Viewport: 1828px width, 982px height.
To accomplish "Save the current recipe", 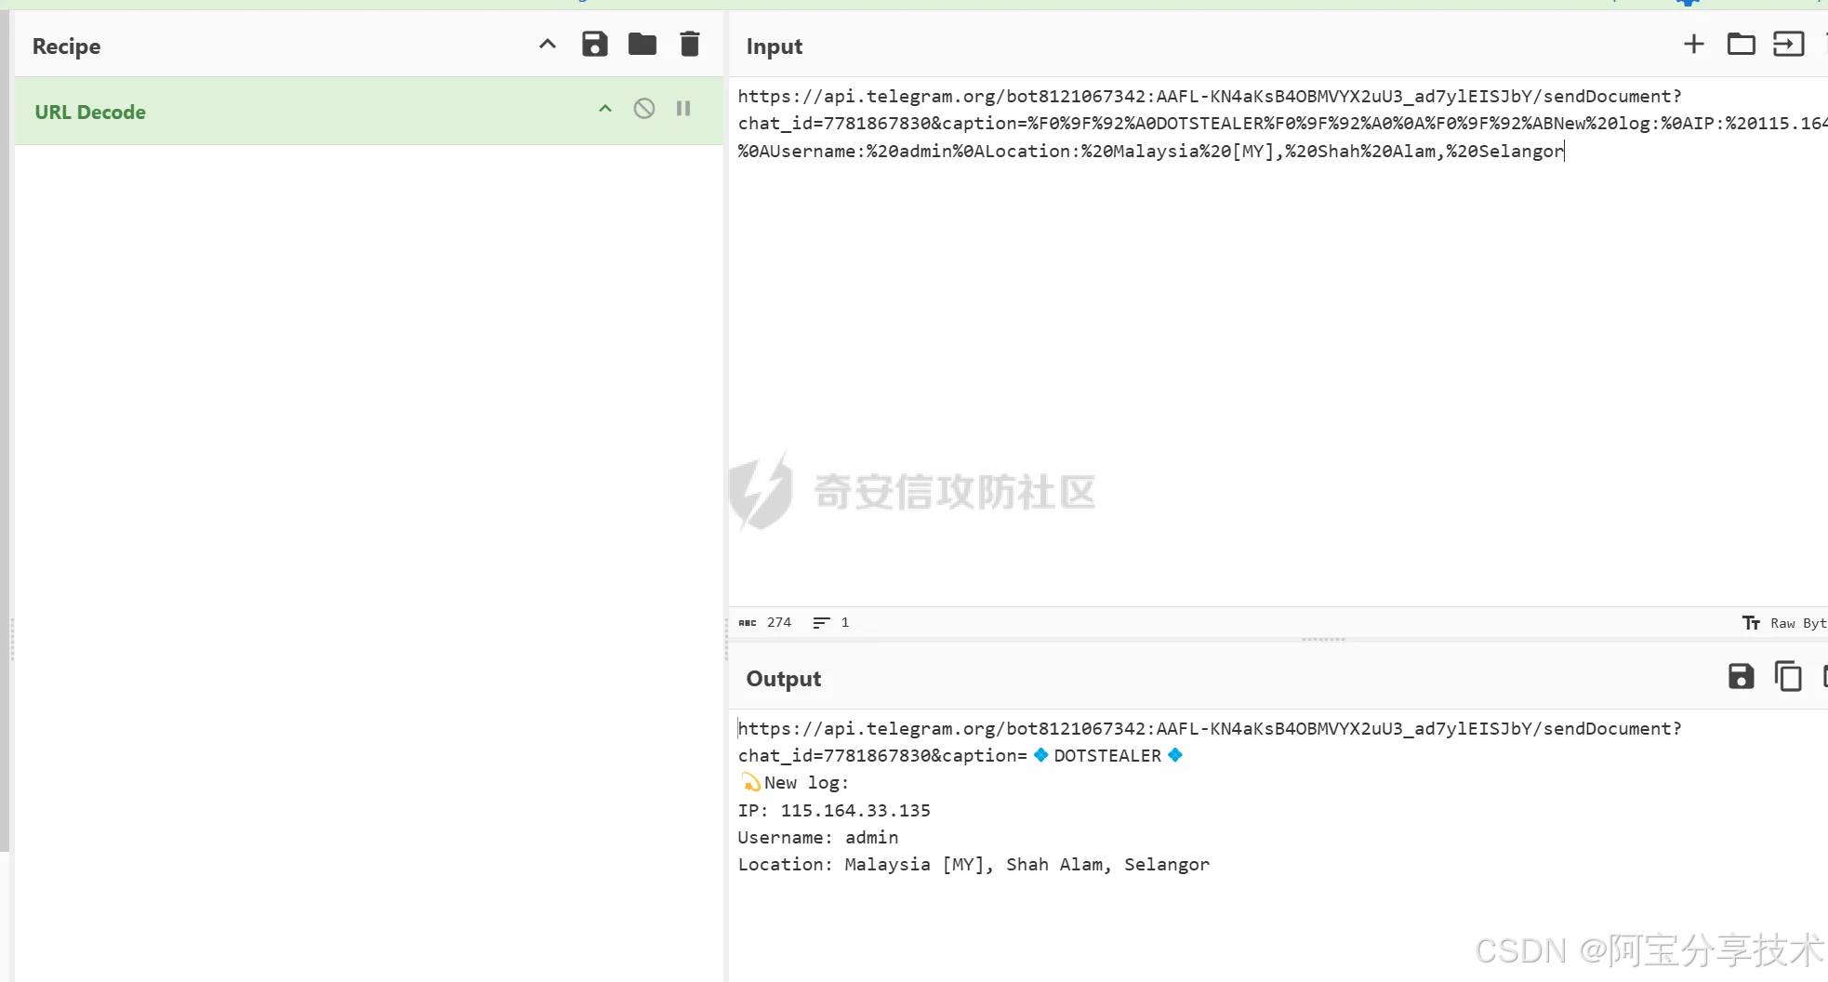I will pos(595,45).
